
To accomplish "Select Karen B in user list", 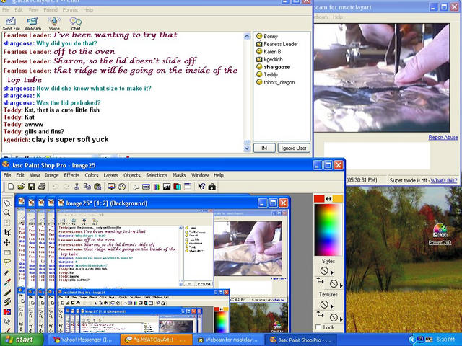I will click(x=269, y=52).
